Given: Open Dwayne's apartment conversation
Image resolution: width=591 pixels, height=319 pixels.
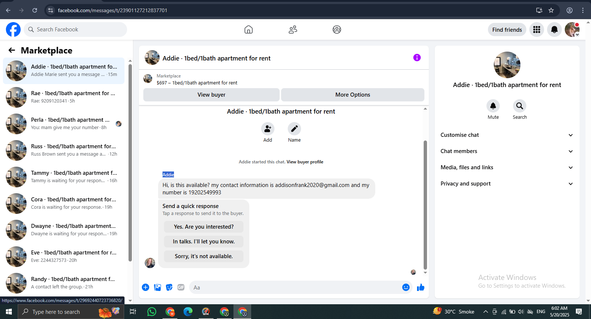Looking at the screenshot, I should pos(64,230).
